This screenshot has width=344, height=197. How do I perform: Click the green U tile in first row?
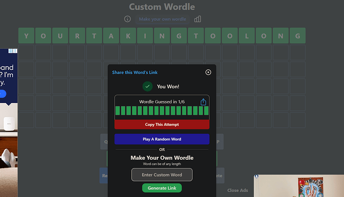pos(60,36)
